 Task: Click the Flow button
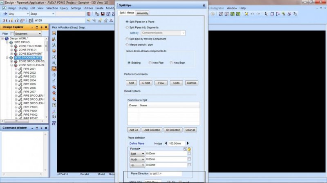click(x=161, y=83)
